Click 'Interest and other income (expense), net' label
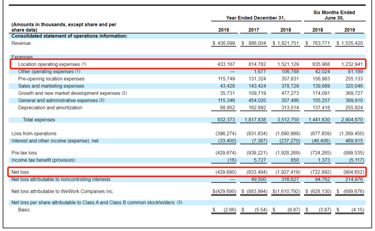This screenshot has width=375, height=231. [x=55, y=141]
